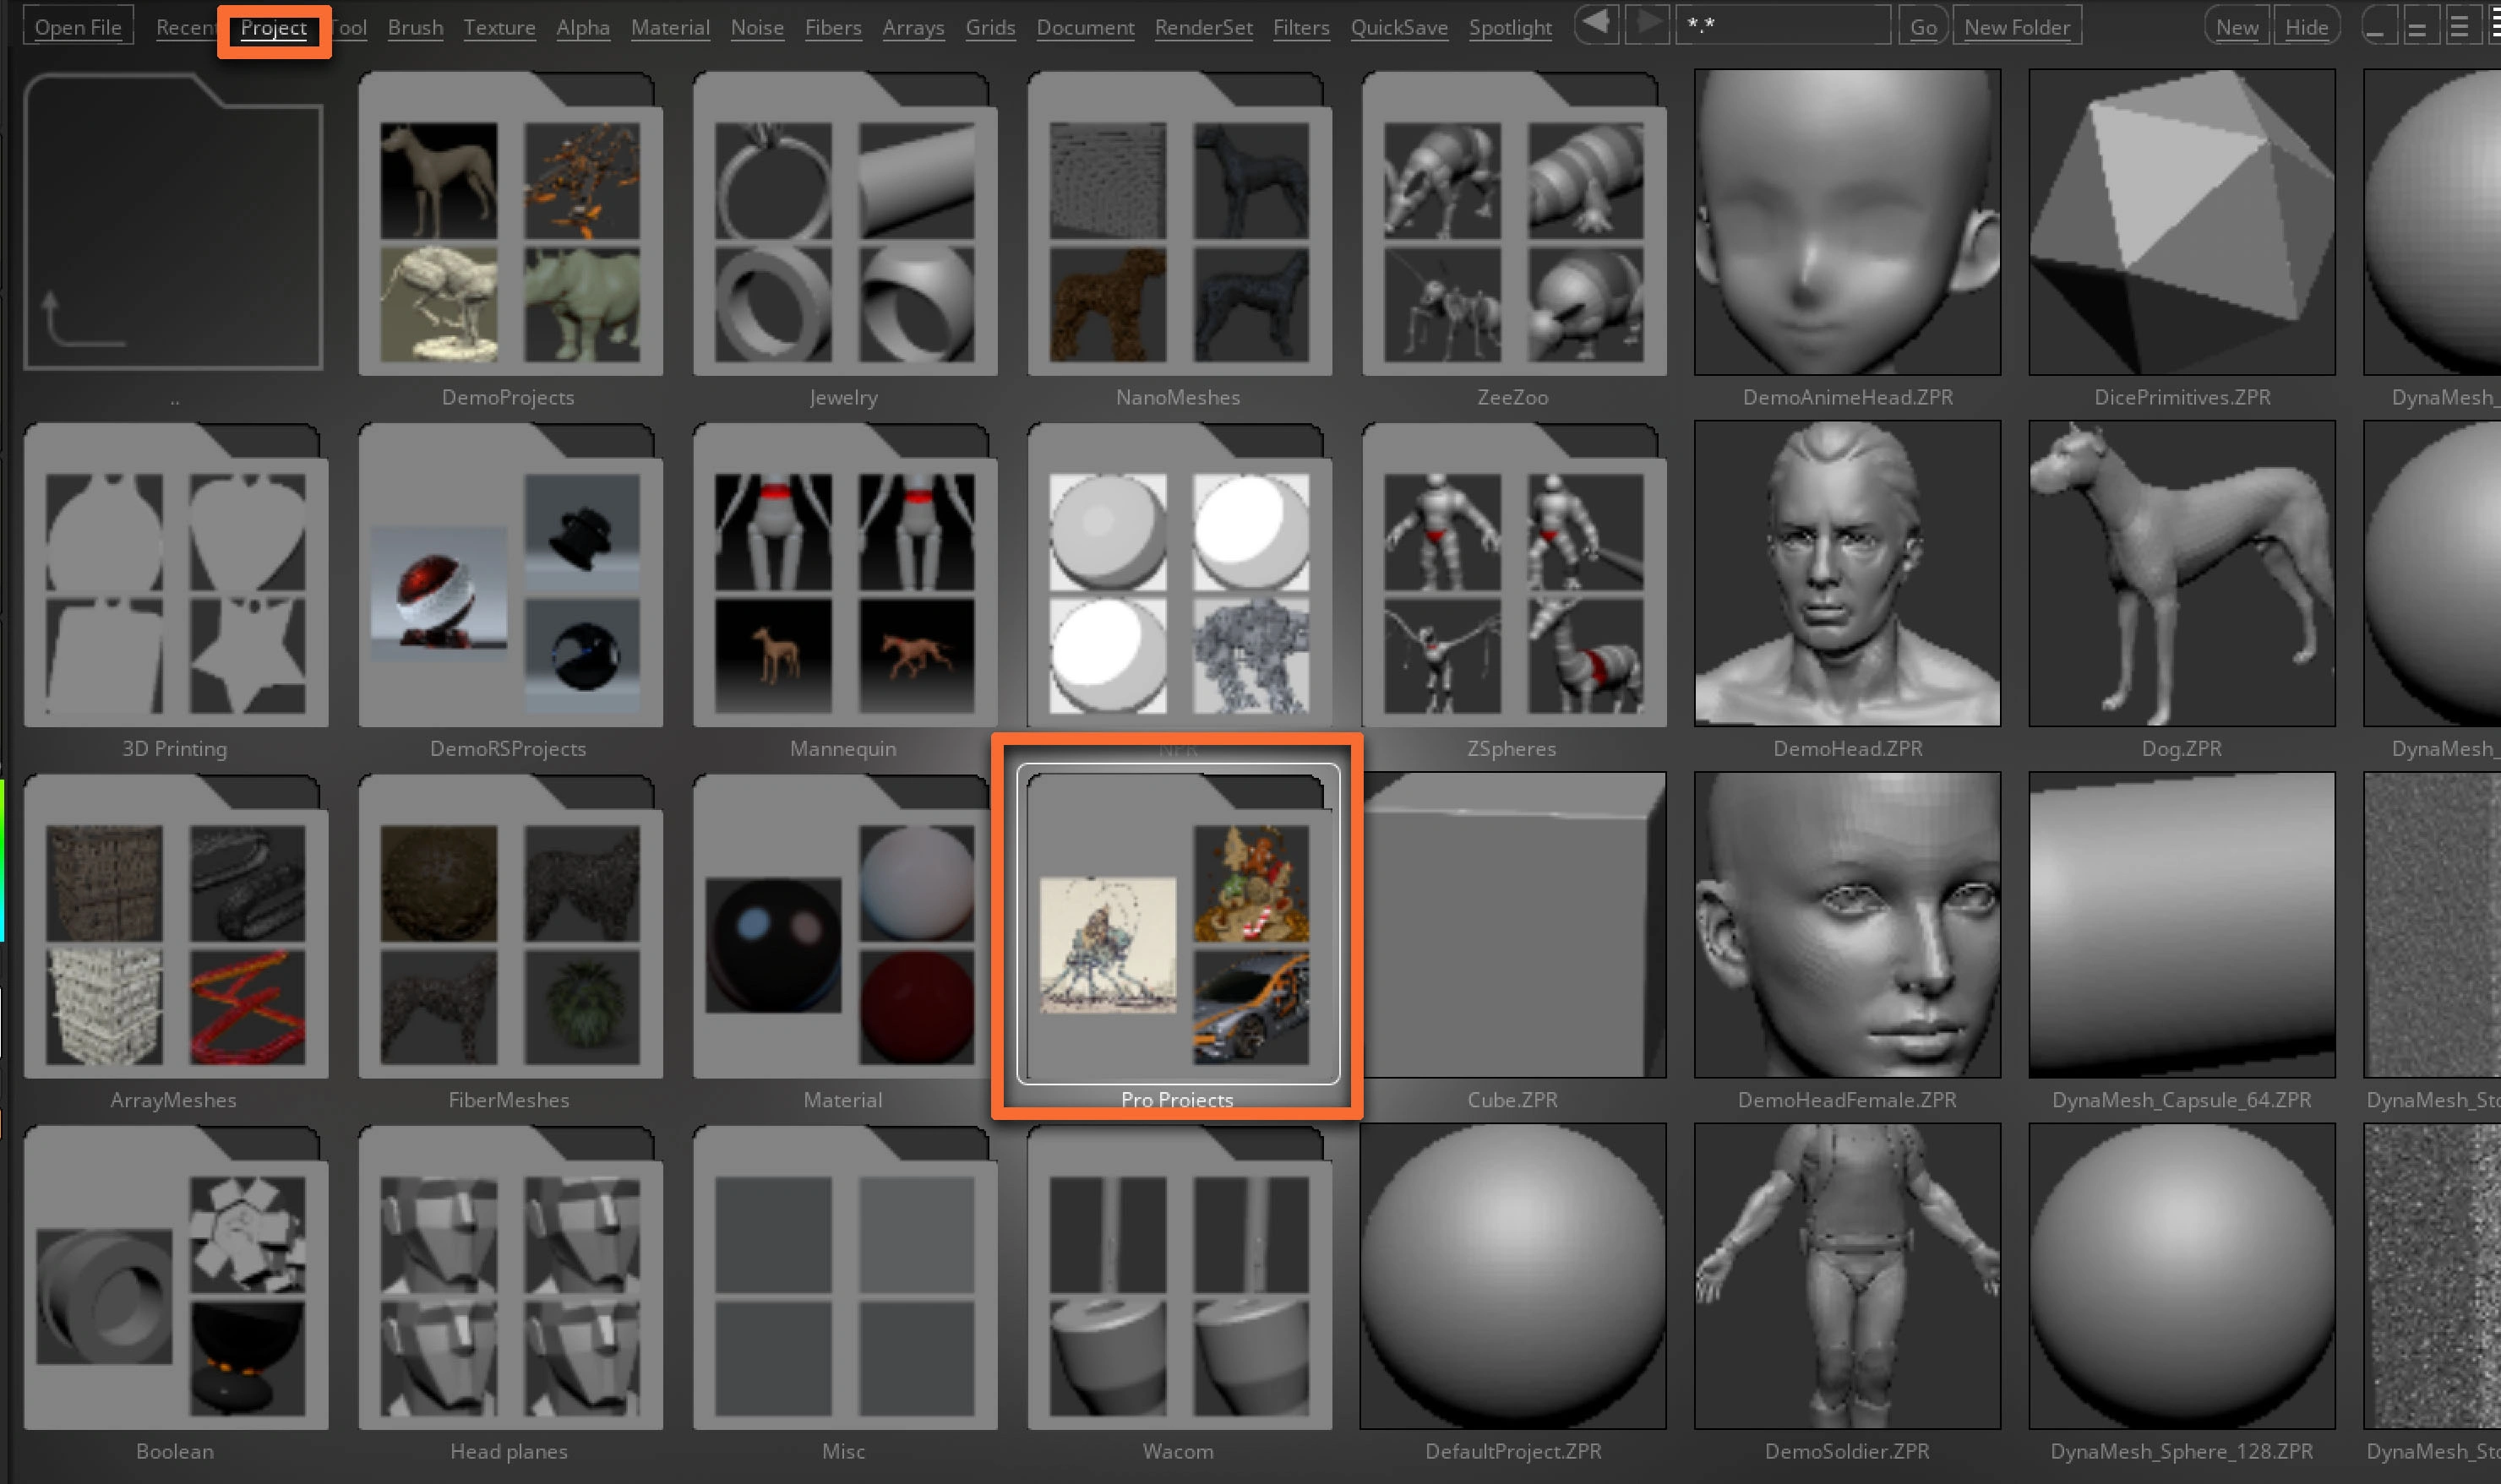Switch to the Project tab
The width and height of the screenshot is (2501, 1484).
(x=274, y=28)
